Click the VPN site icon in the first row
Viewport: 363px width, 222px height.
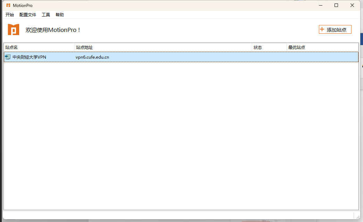(8, 57)
